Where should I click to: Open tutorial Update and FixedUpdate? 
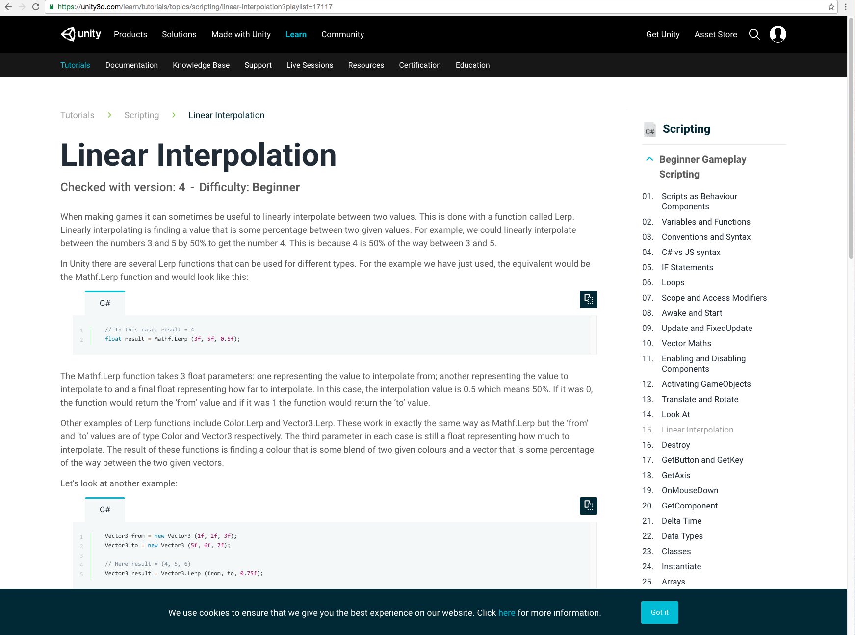[x=707, y=328]
